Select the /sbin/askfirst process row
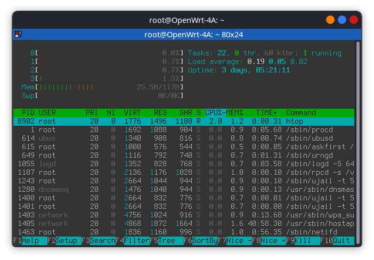This screenshot has height=260, width=374. 184,147
